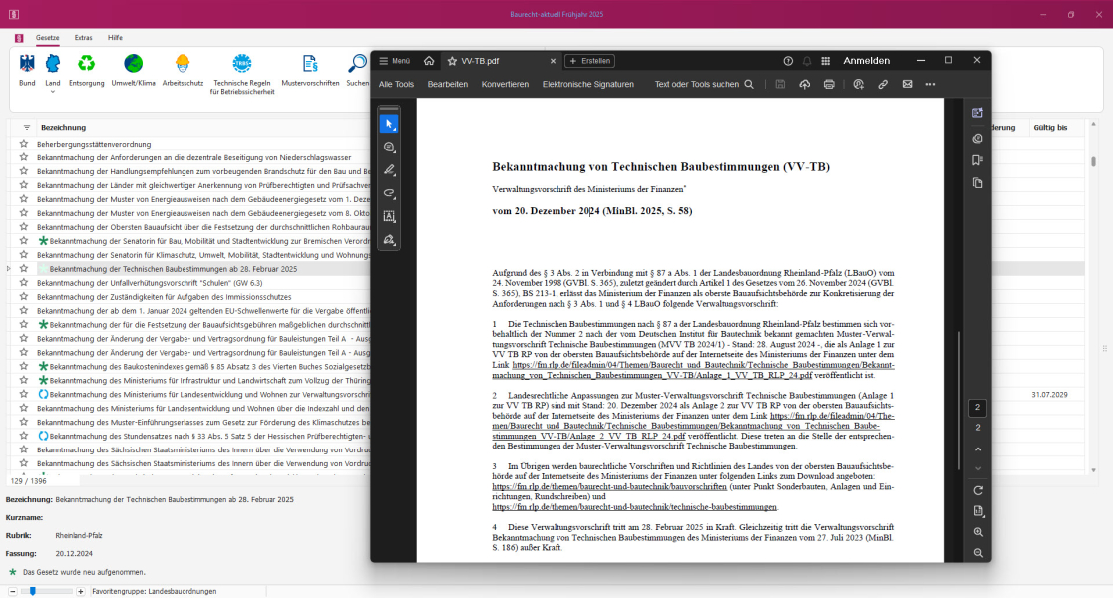Rotate the PDF page clockwise

click(x=978, y=491)
